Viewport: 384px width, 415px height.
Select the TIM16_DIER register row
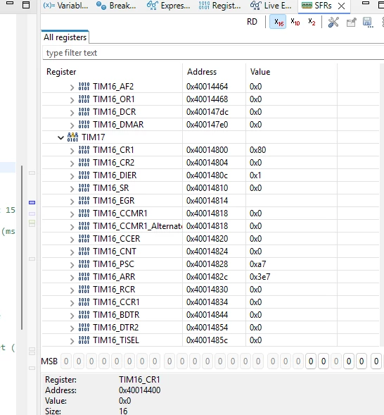tap(210, 175)
